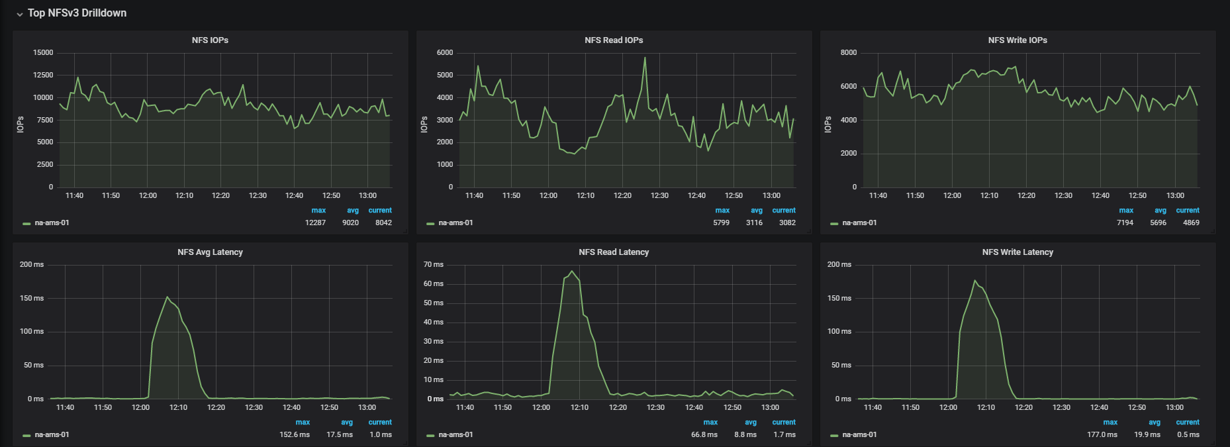Click the green series swatch in NFS Read IOPs legend
1230x447 pixels.
[x=430, y=224]
